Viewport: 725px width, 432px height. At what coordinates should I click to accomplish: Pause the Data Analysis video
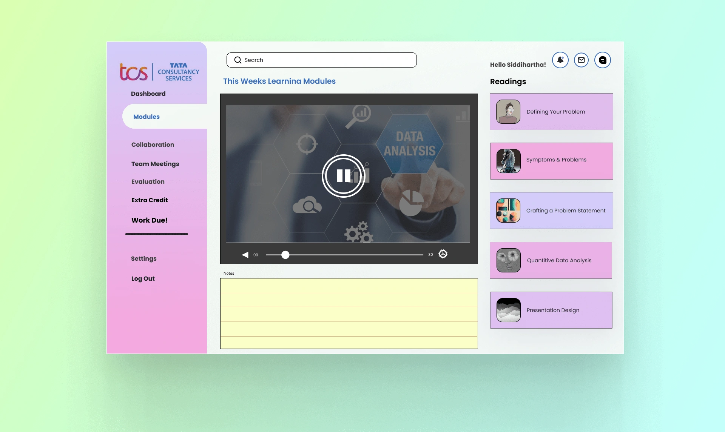343,176
